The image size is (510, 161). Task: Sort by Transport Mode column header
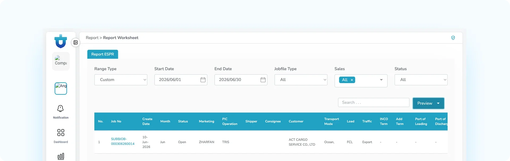(331, 121)
